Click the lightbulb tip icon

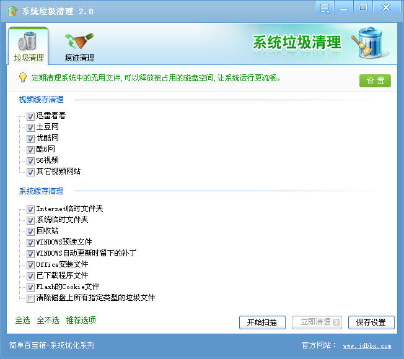click(22, 78)
